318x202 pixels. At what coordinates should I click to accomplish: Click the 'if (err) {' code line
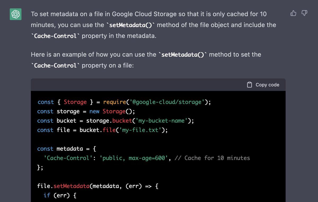60,195
